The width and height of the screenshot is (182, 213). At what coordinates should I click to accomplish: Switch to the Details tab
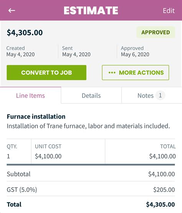[x=91, y=95]
